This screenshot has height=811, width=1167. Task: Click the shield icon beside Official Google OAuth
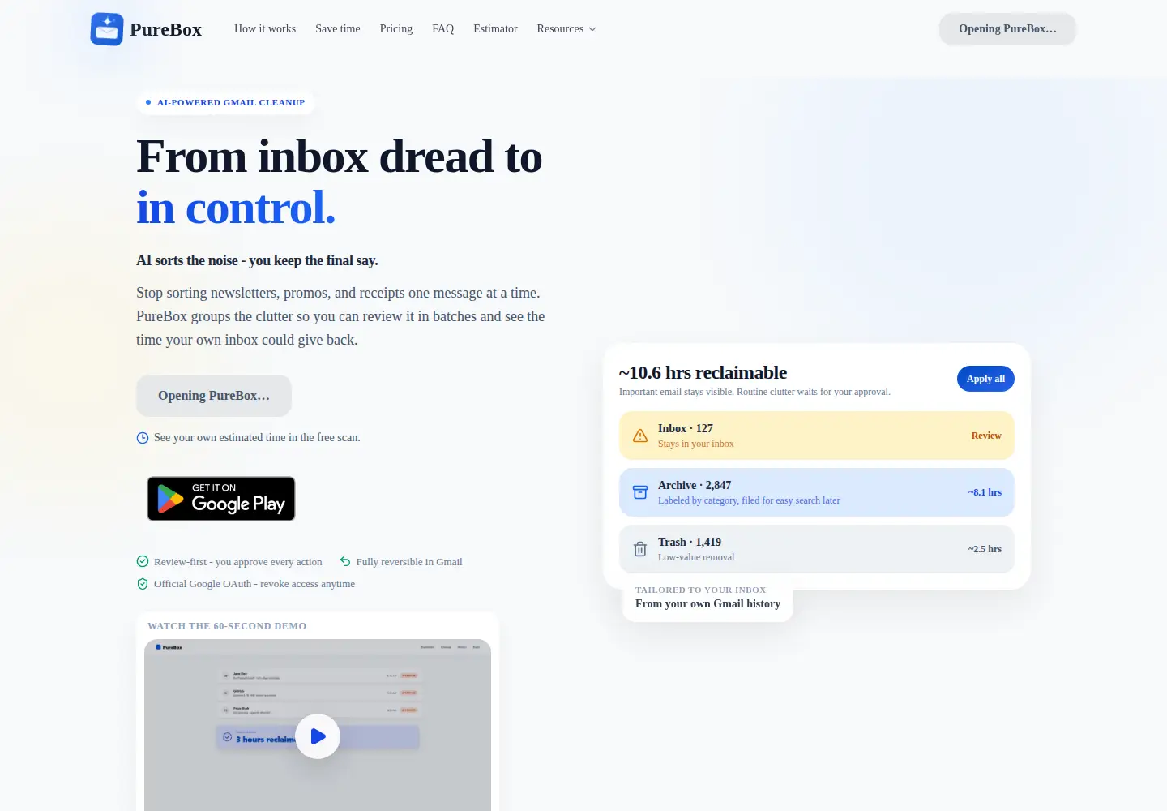(143, 584)
